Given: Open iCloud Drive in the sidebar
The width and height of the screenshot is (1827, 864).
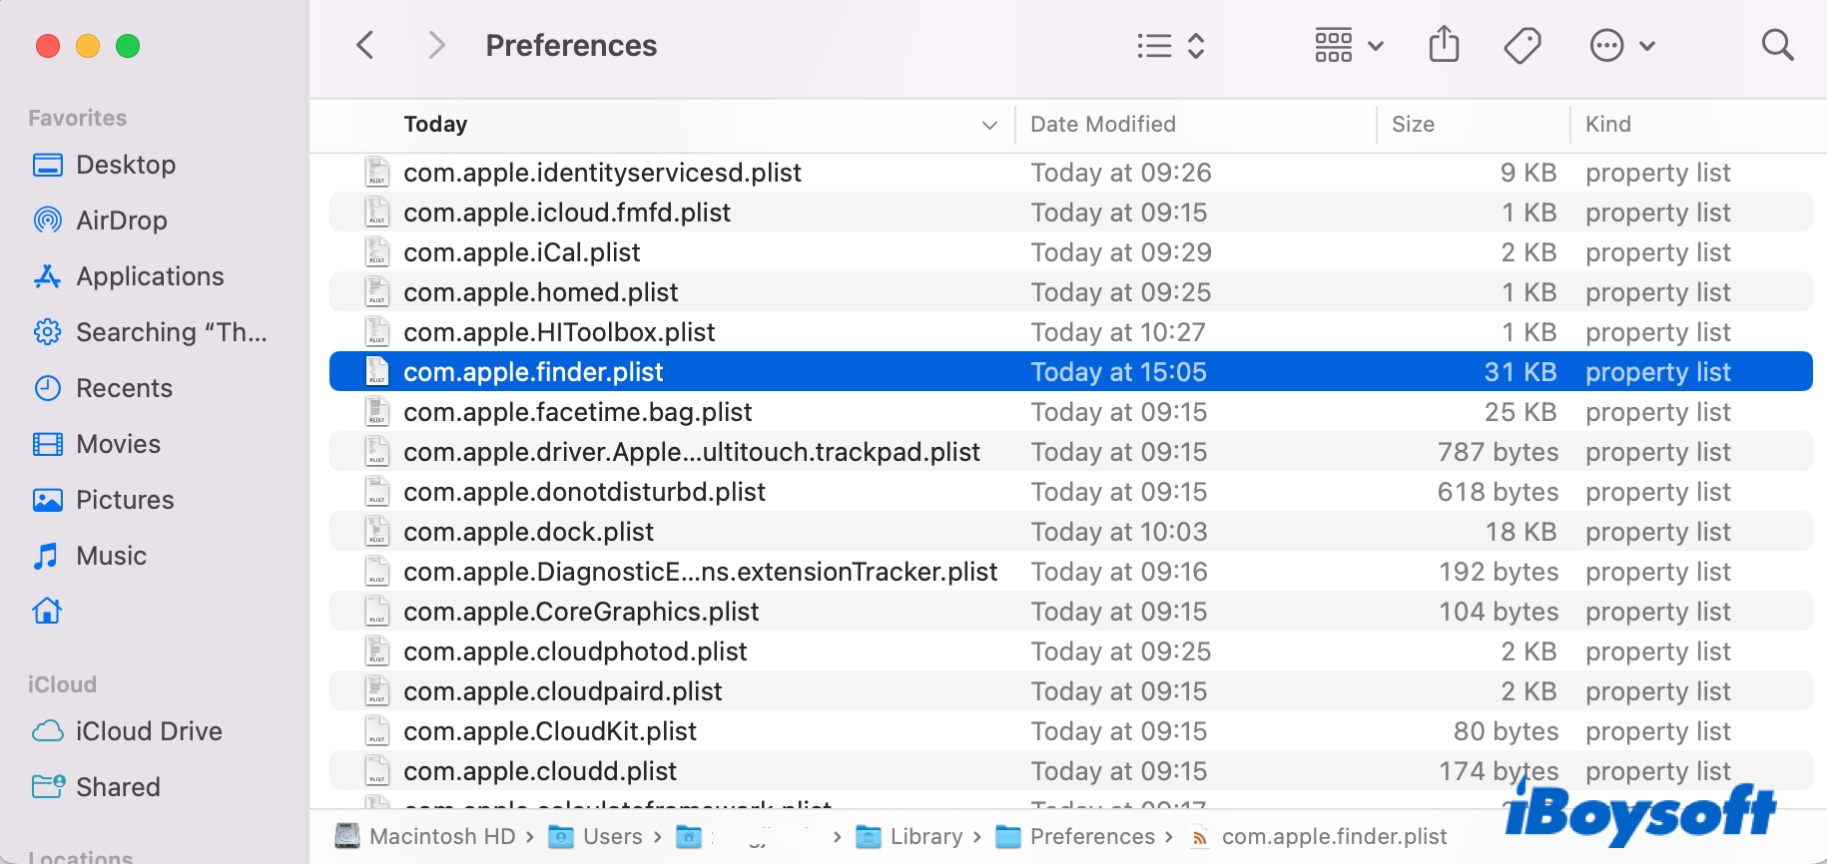Looking at the screenshot, I should (x=127, y=731).
